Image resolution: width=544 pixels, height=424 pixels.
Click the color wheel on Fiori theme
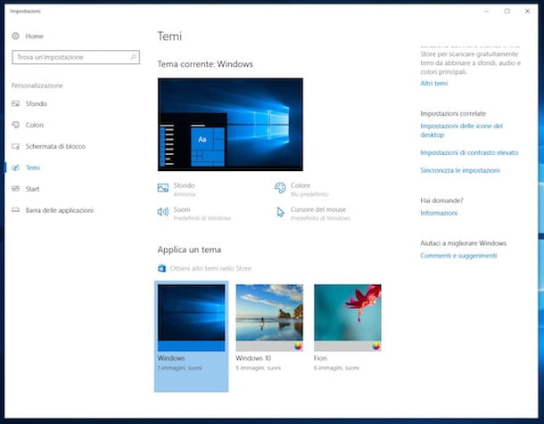click(375, 346)
